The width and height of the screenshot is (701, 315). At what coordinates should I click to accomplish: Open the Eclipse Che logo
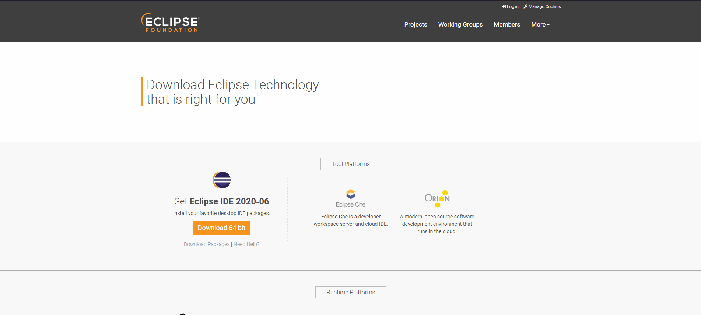tap(351, 198)
